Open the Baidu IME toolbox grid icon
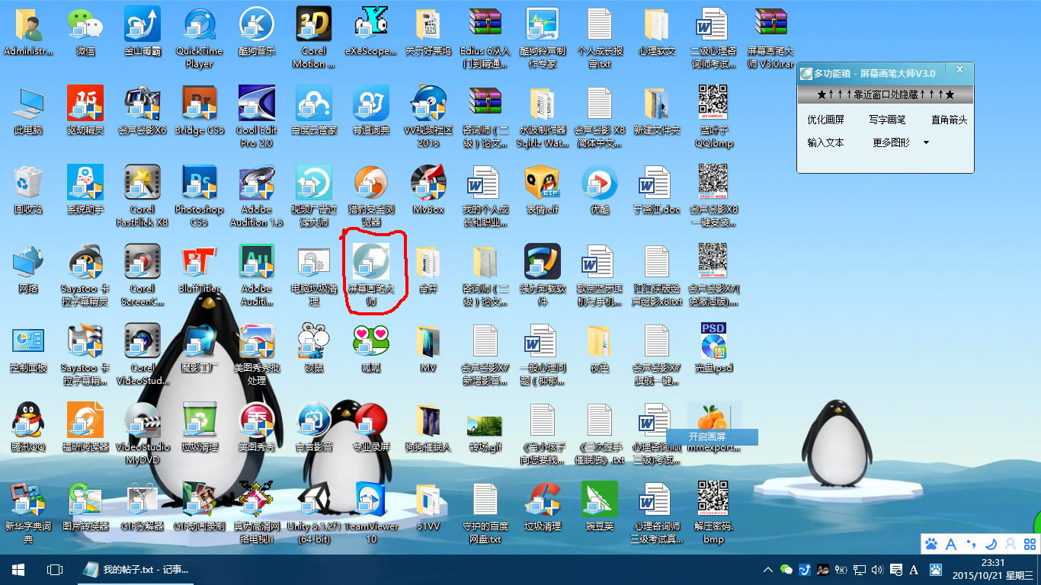The image size is (1041, 585). coord(1030,544)
